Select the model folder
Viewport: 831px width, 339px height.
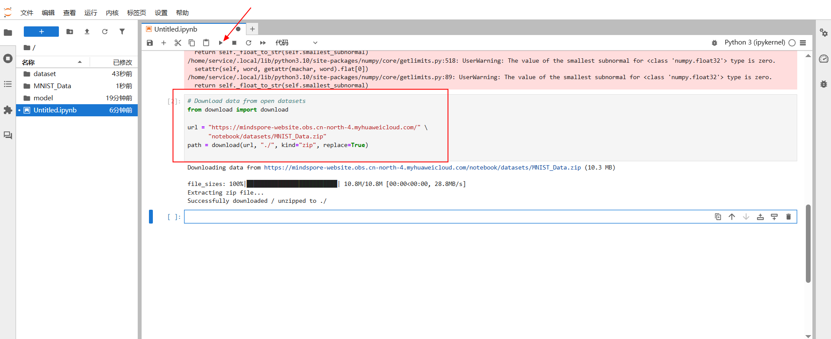[77, 98]
